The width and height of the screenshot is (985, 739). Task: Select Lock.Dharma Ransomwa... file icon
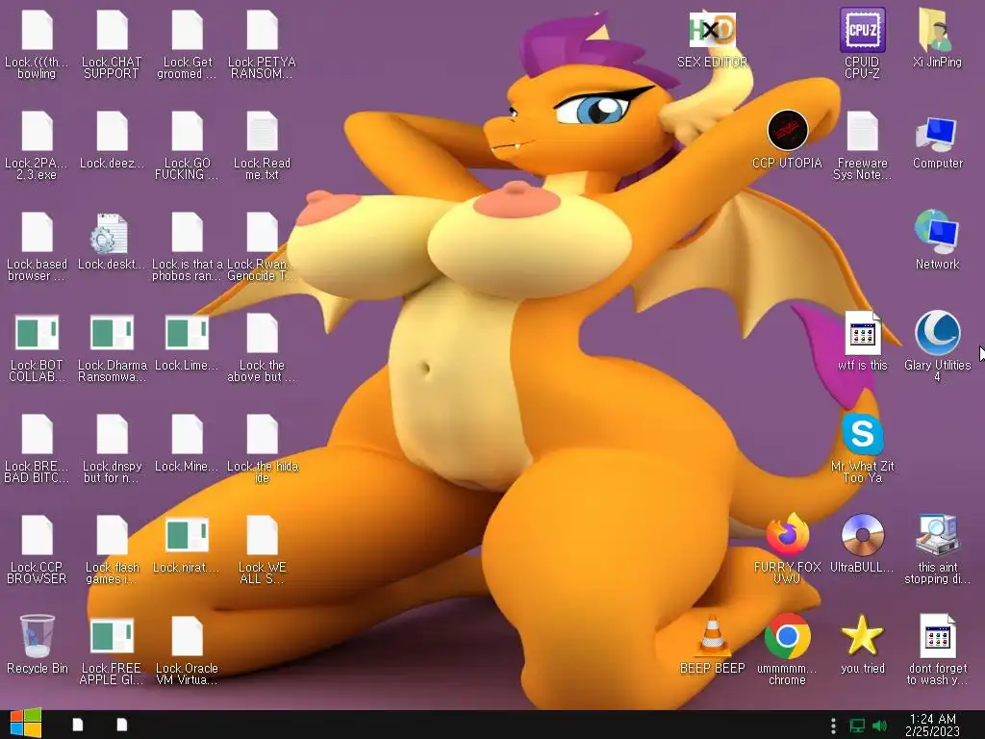(112, 333)
